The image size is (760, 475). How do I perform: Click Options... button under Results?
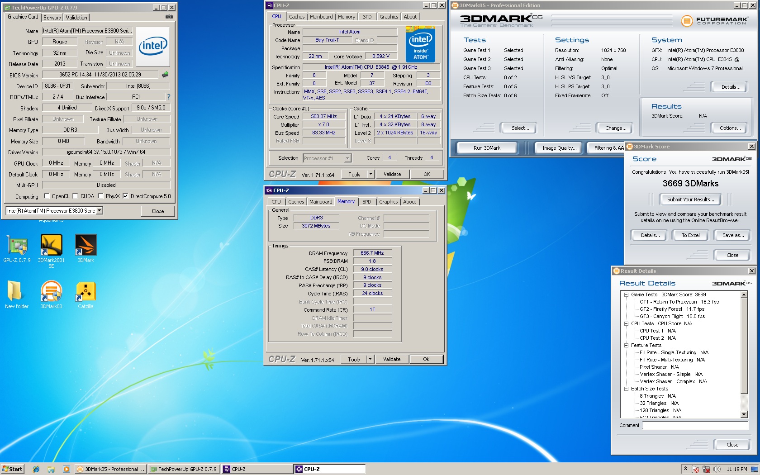pyautogui.click(x=730, y=128)
